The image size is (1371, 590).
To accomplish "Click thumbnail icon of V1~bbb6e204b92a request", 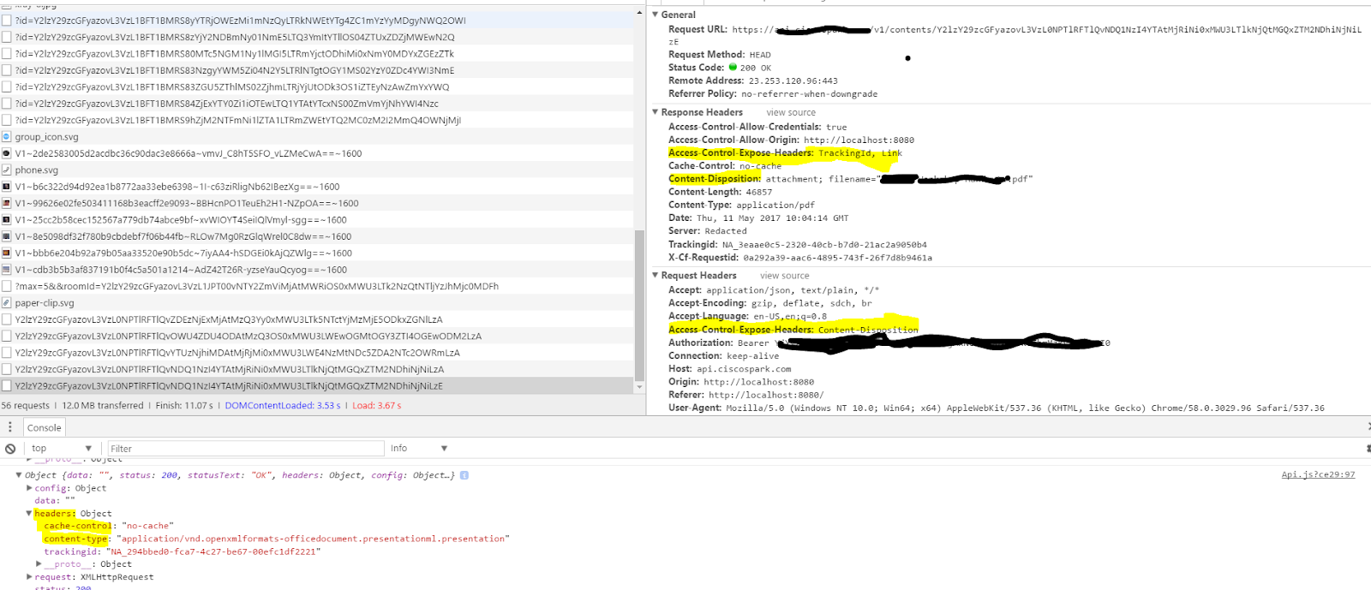I will (7, 253).
